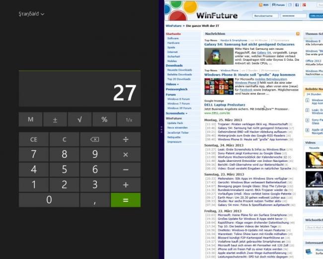Click digit 0 on the calculator keypad
The height and width of the screenshot is (259, 323).
click(49, 200)
